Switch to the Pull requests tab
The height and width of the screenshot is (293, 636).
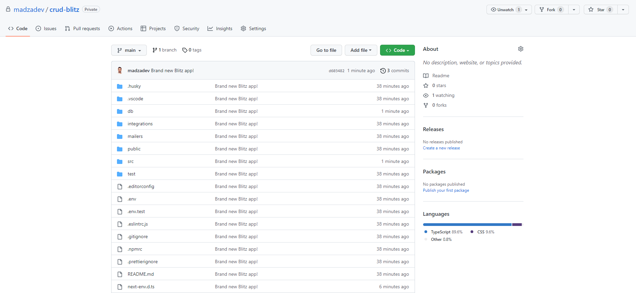click(82, 29)
